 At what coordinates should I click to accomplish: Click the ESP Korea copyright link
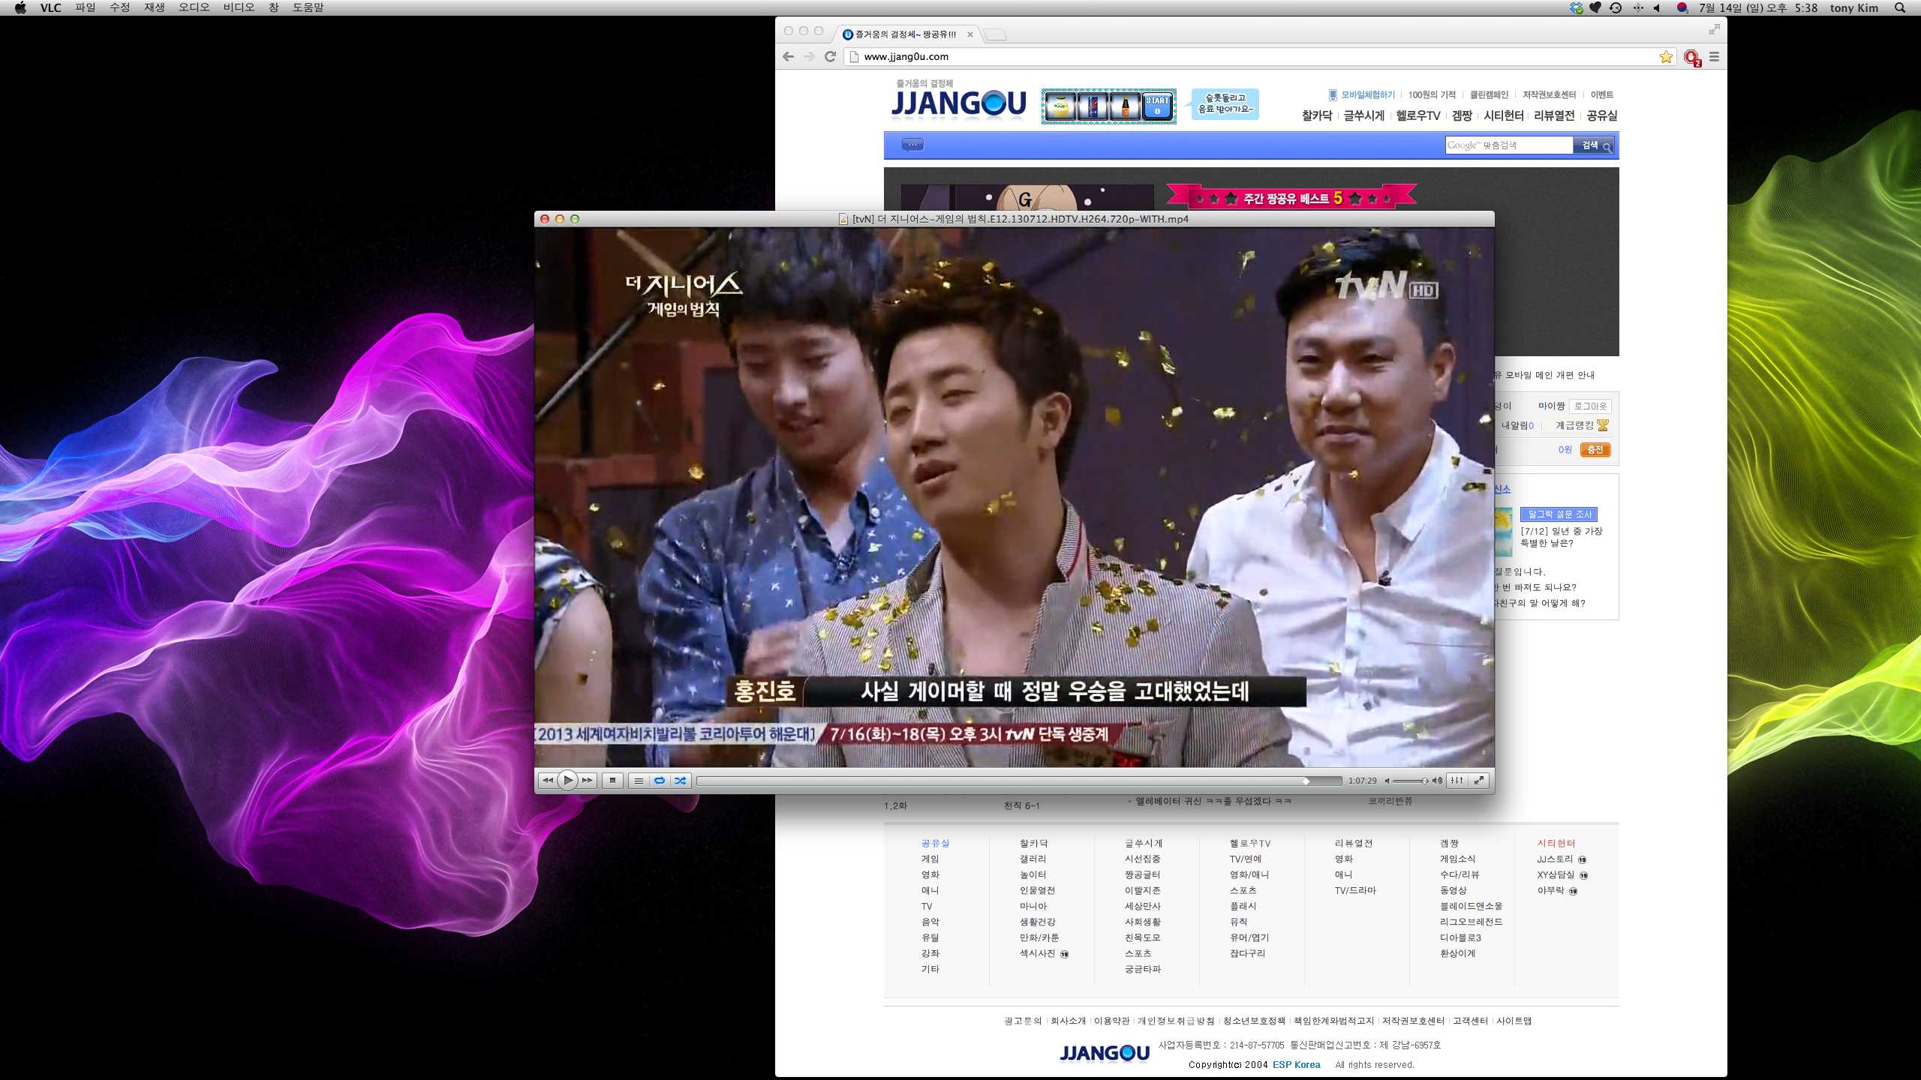[x=1296, y=1064]
